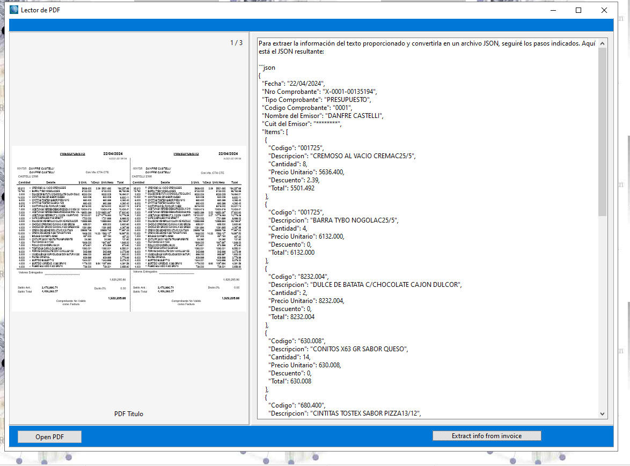Screen dimensions: 630x466
Task: Place cursor on the "Nro Comprobante" line
Action: [319, 92]
